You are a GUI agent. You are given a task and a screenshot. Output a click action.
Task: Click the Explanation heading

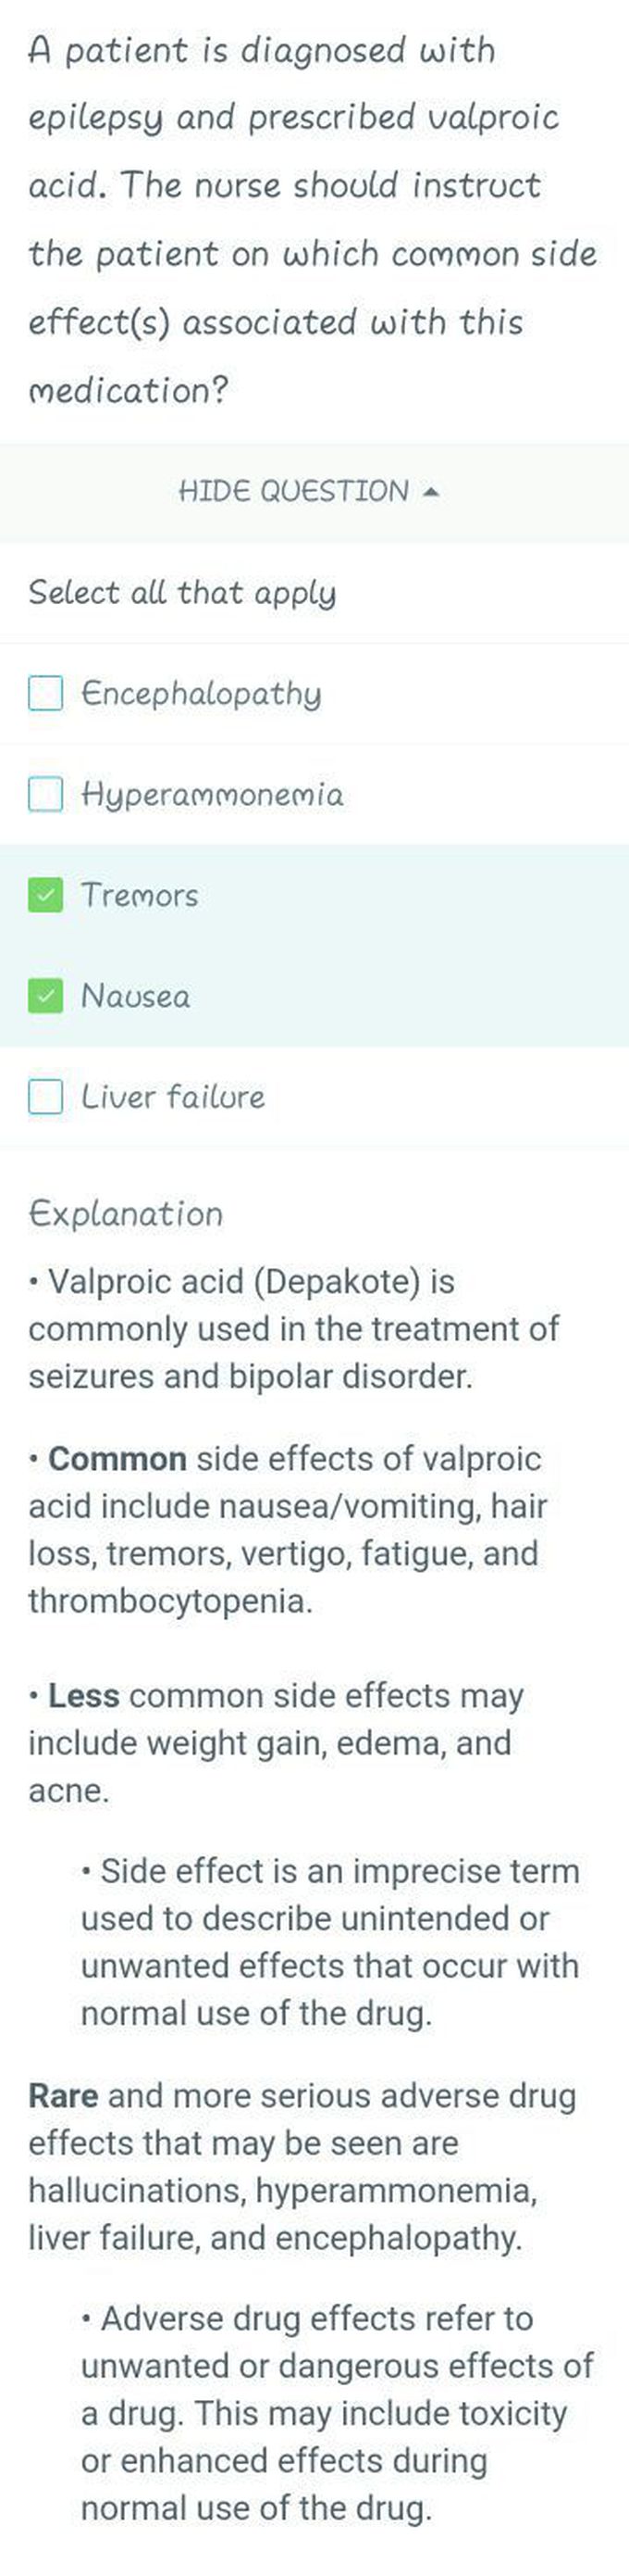coord(126,1214)
